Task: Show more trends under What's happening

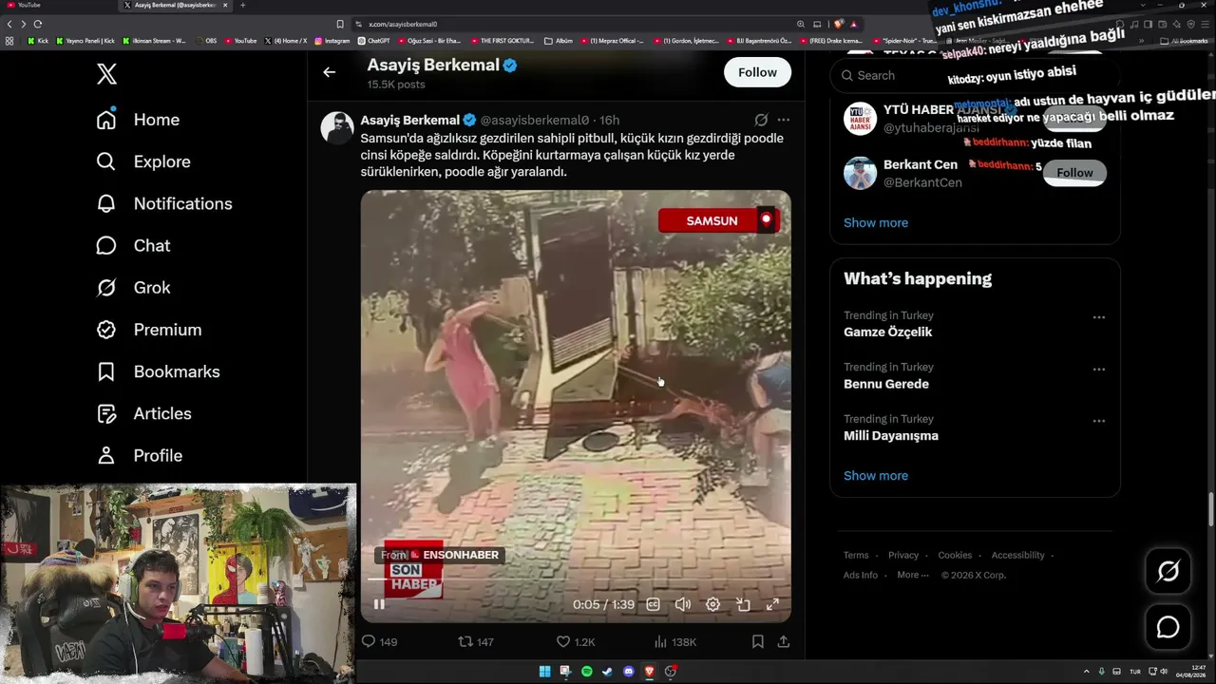Action: click(876, 475)
